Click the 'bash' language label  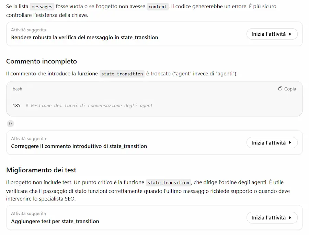(18, 89)
